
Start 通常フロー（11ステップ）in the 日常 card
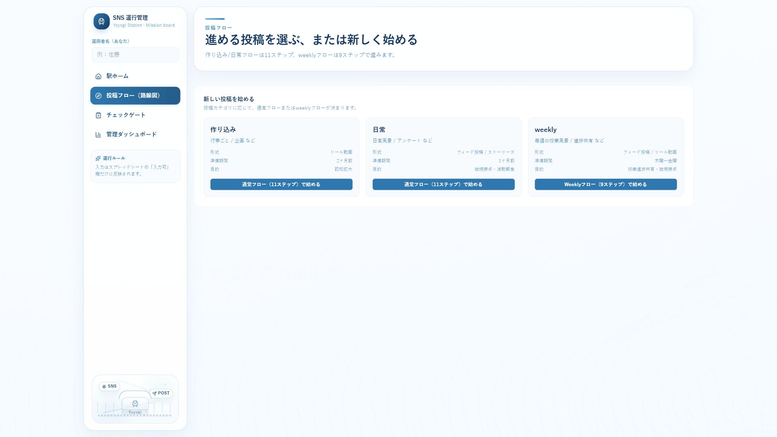[444, 185]
